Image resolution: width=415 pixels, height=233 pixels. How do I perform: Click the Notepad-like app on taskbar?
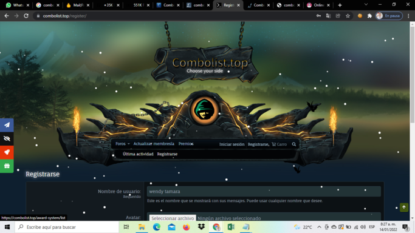coord(246,227)
